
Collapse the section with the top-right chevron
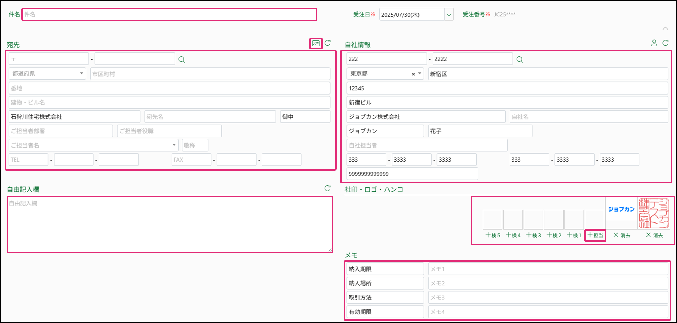pyautogui.click(x=665, y=28)
